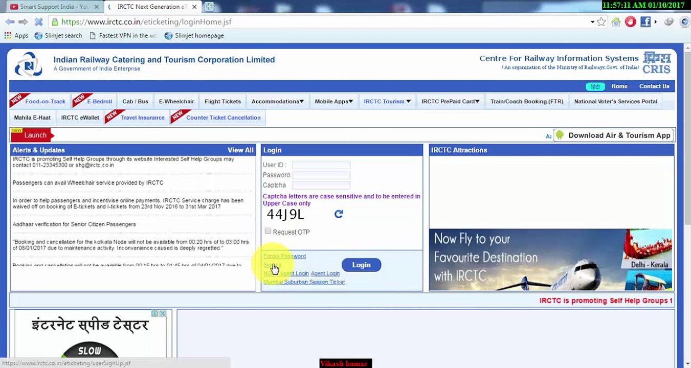Go back using the browser back arrow

[x=10, y=22]
